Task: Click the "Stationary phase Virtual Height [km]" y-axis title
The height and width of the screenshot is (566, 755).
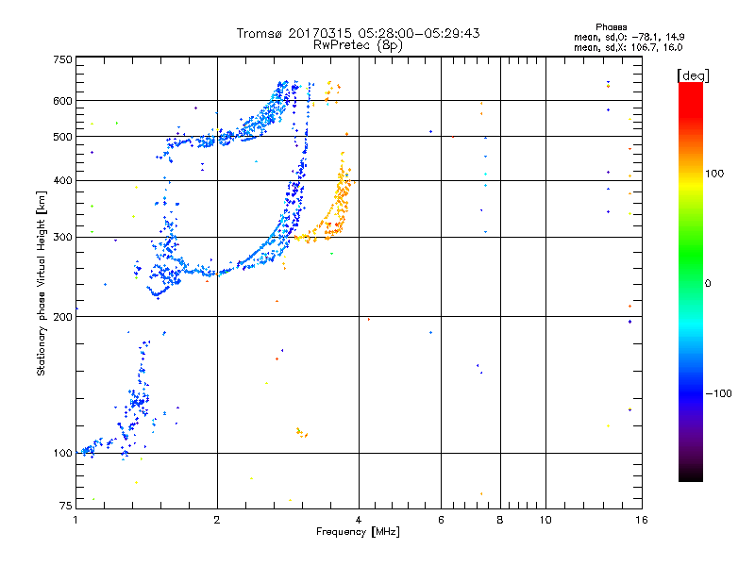Action: pos(42,284)
